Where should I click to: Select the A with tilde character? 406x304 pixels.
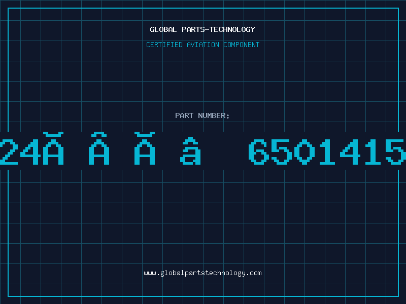[99, 148]
